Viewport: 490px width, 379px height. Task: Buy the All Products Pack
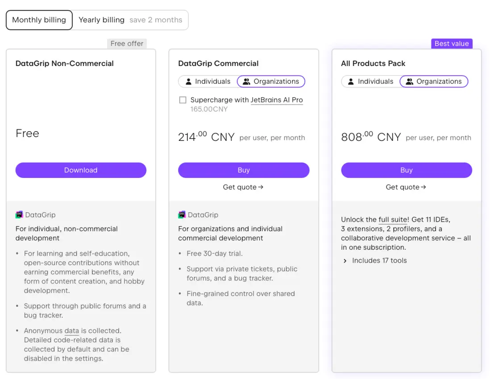pyautogui.click(x=407, y=170)
